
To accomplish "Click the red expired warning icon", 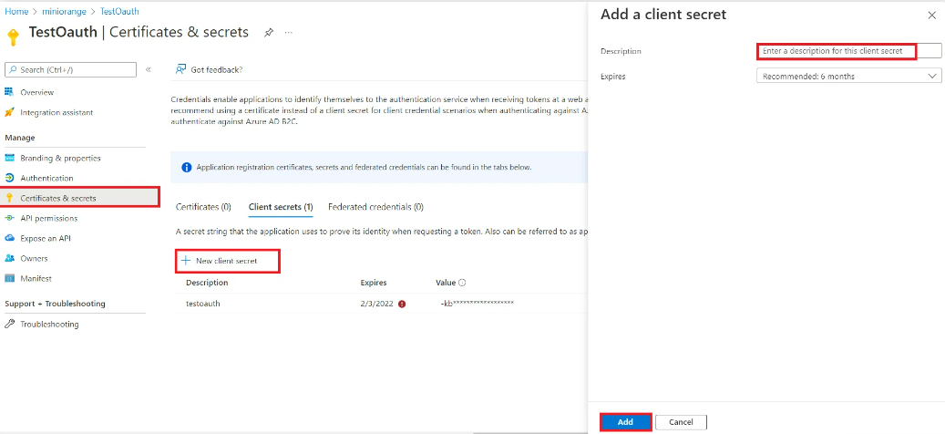I will pos(402,304).
